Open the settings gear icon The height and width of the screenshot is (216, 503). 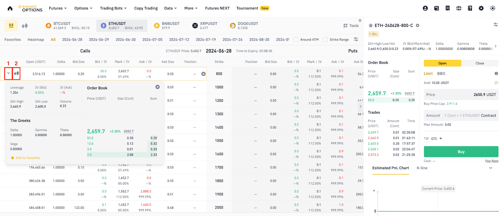[x=481, y=8]
